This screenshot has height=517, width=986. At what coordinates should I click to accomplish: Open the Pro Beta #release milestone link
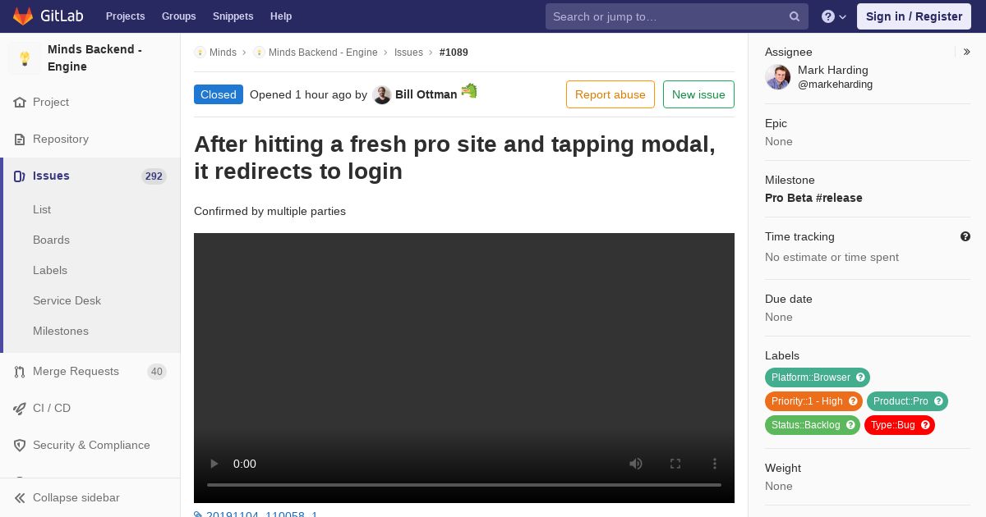[813, 198]
